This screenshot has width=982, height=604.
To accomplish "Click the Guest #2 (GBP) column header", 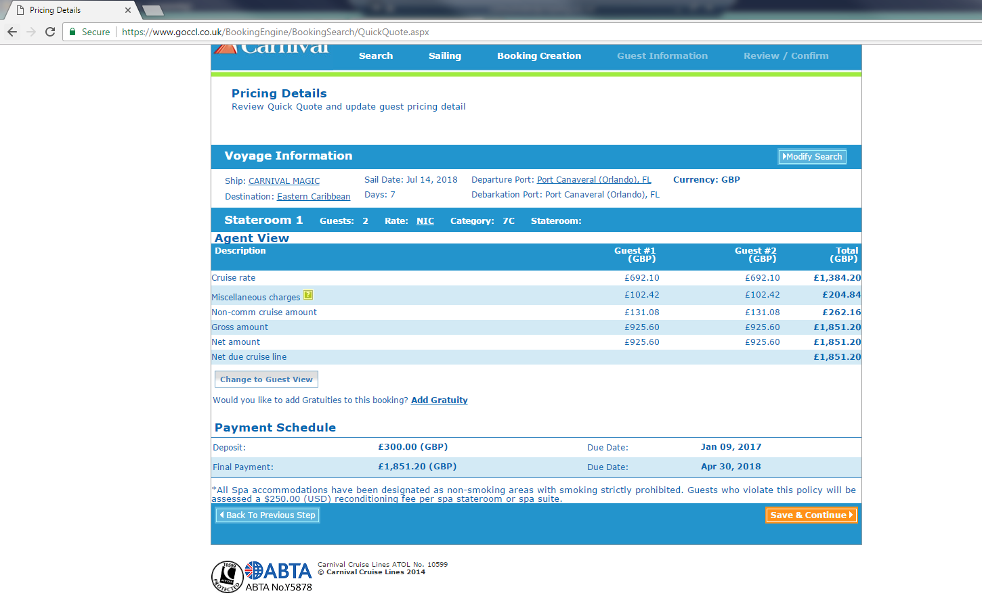I will tap(756, 255).
